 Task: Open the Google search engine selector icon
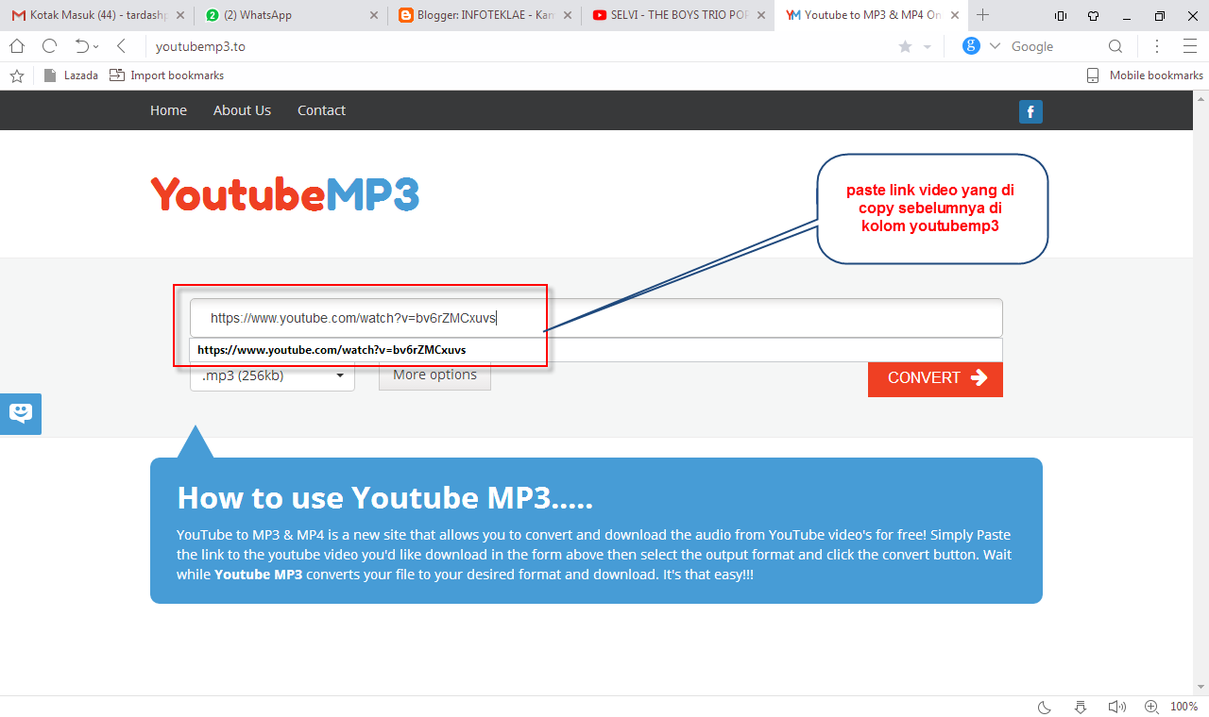[971, 46]
